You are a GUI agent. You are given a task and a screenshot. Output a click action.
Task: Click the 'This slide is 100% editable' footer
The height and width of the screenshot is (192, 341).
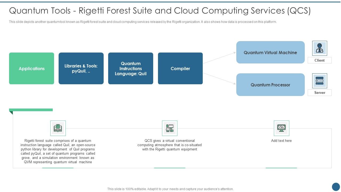coord(170,189)
